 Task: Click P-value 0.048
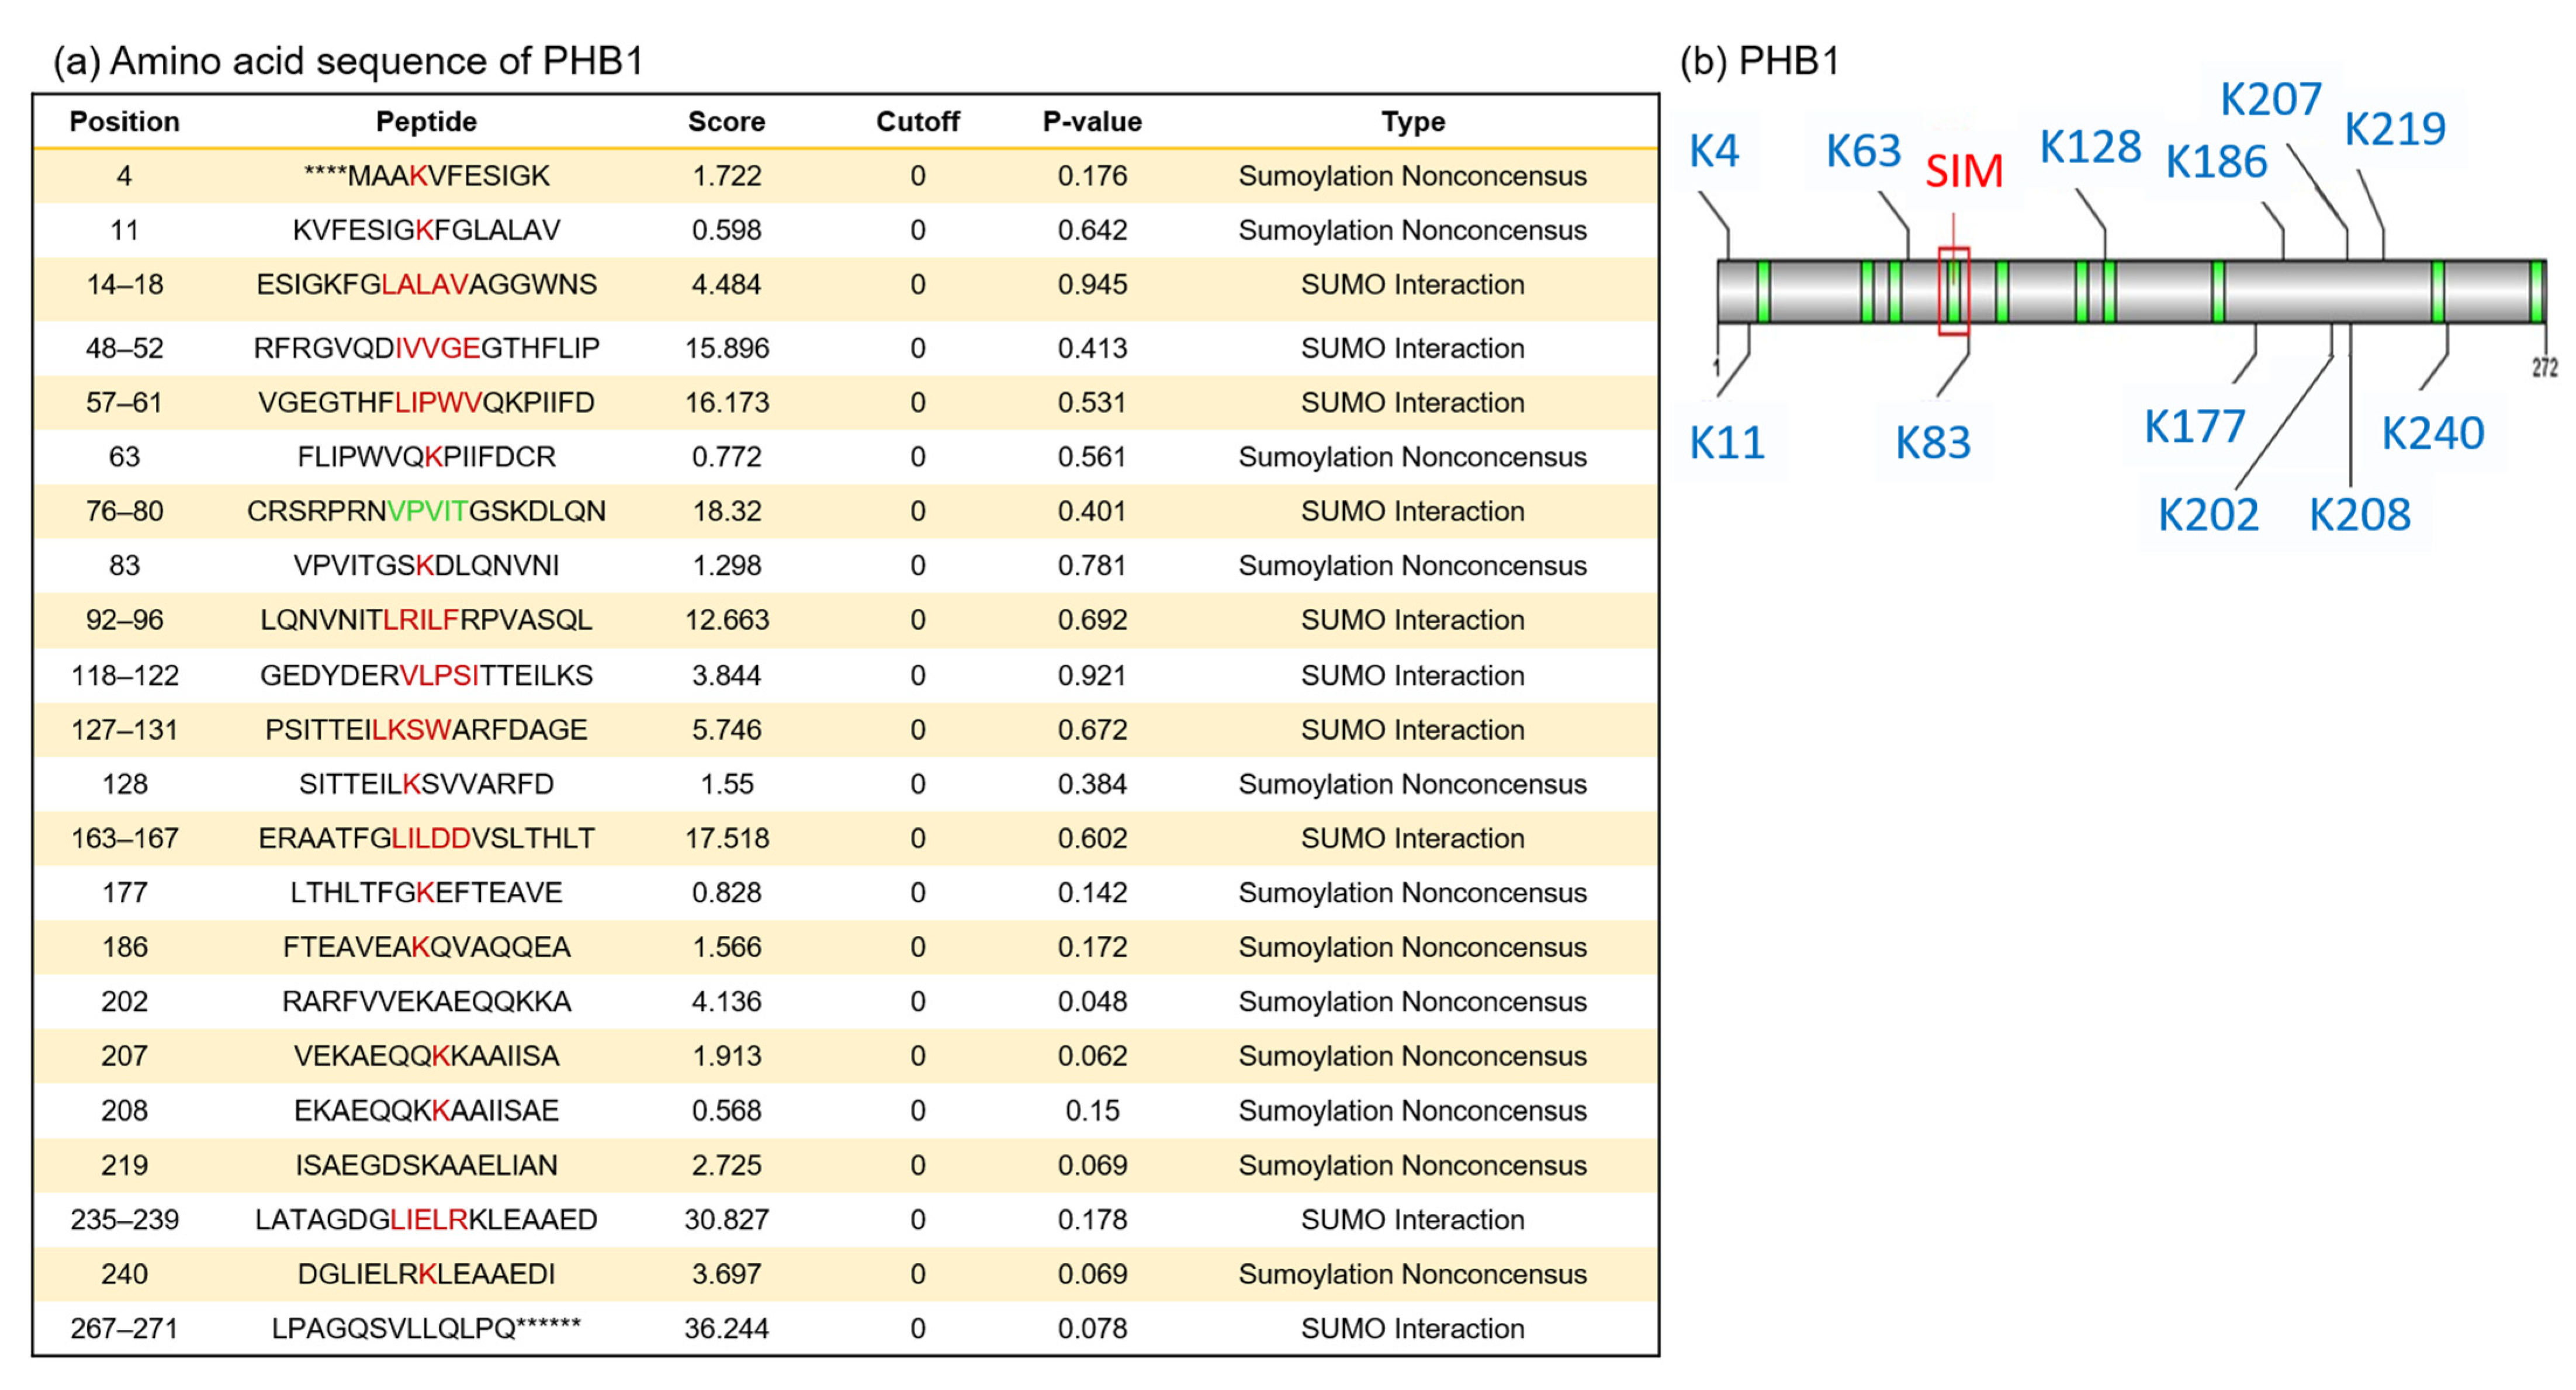click(x=1092, y=1001)
